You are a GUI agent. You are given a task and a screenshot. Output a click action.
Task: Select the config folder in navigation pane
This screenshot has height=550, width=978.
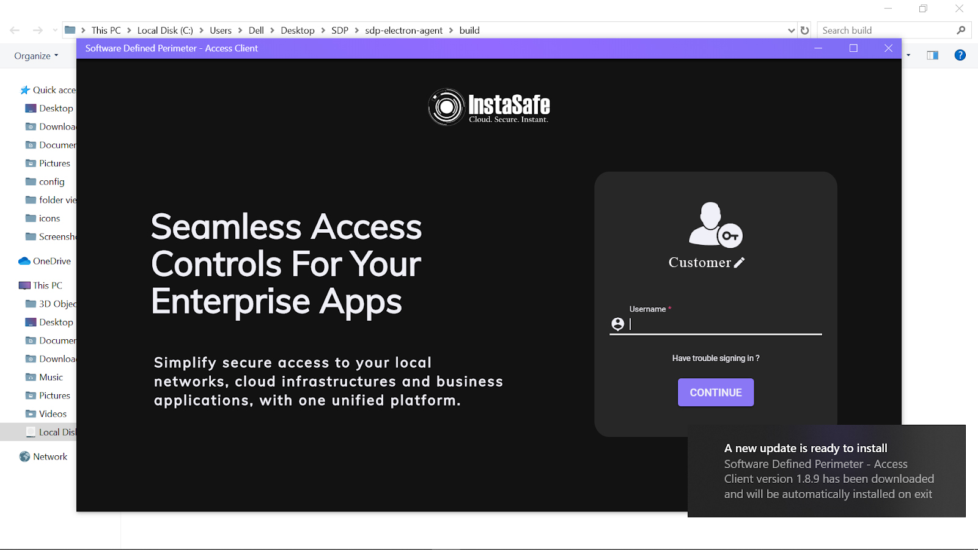(45, 182)
